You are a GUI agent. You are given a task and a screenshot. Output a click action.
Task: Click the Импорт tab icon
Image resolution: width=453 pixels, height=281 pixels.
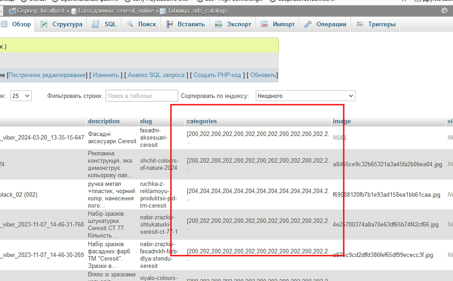[264, 24]
